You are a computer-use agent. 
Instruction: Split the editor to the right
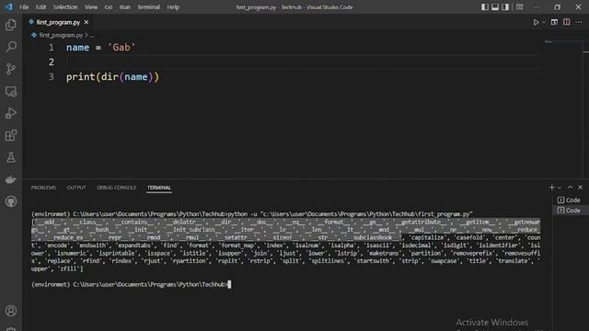567,22
